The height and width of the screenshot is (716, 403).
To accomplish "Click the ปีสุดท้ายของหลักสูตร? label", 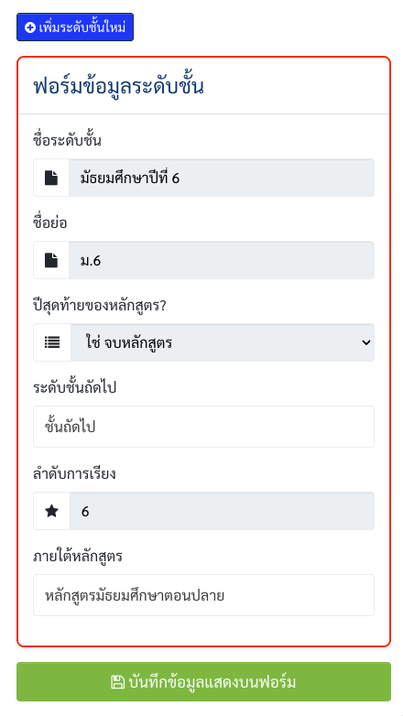I will 100,306.
